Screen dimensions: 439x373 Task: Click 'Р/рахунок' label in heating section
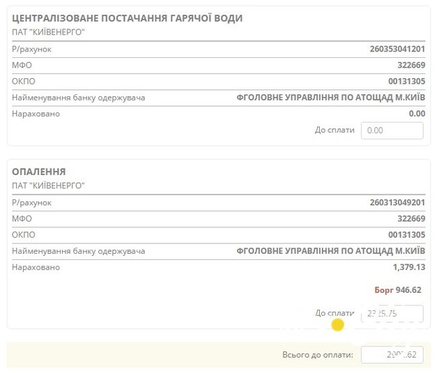[x=32, y=203]
